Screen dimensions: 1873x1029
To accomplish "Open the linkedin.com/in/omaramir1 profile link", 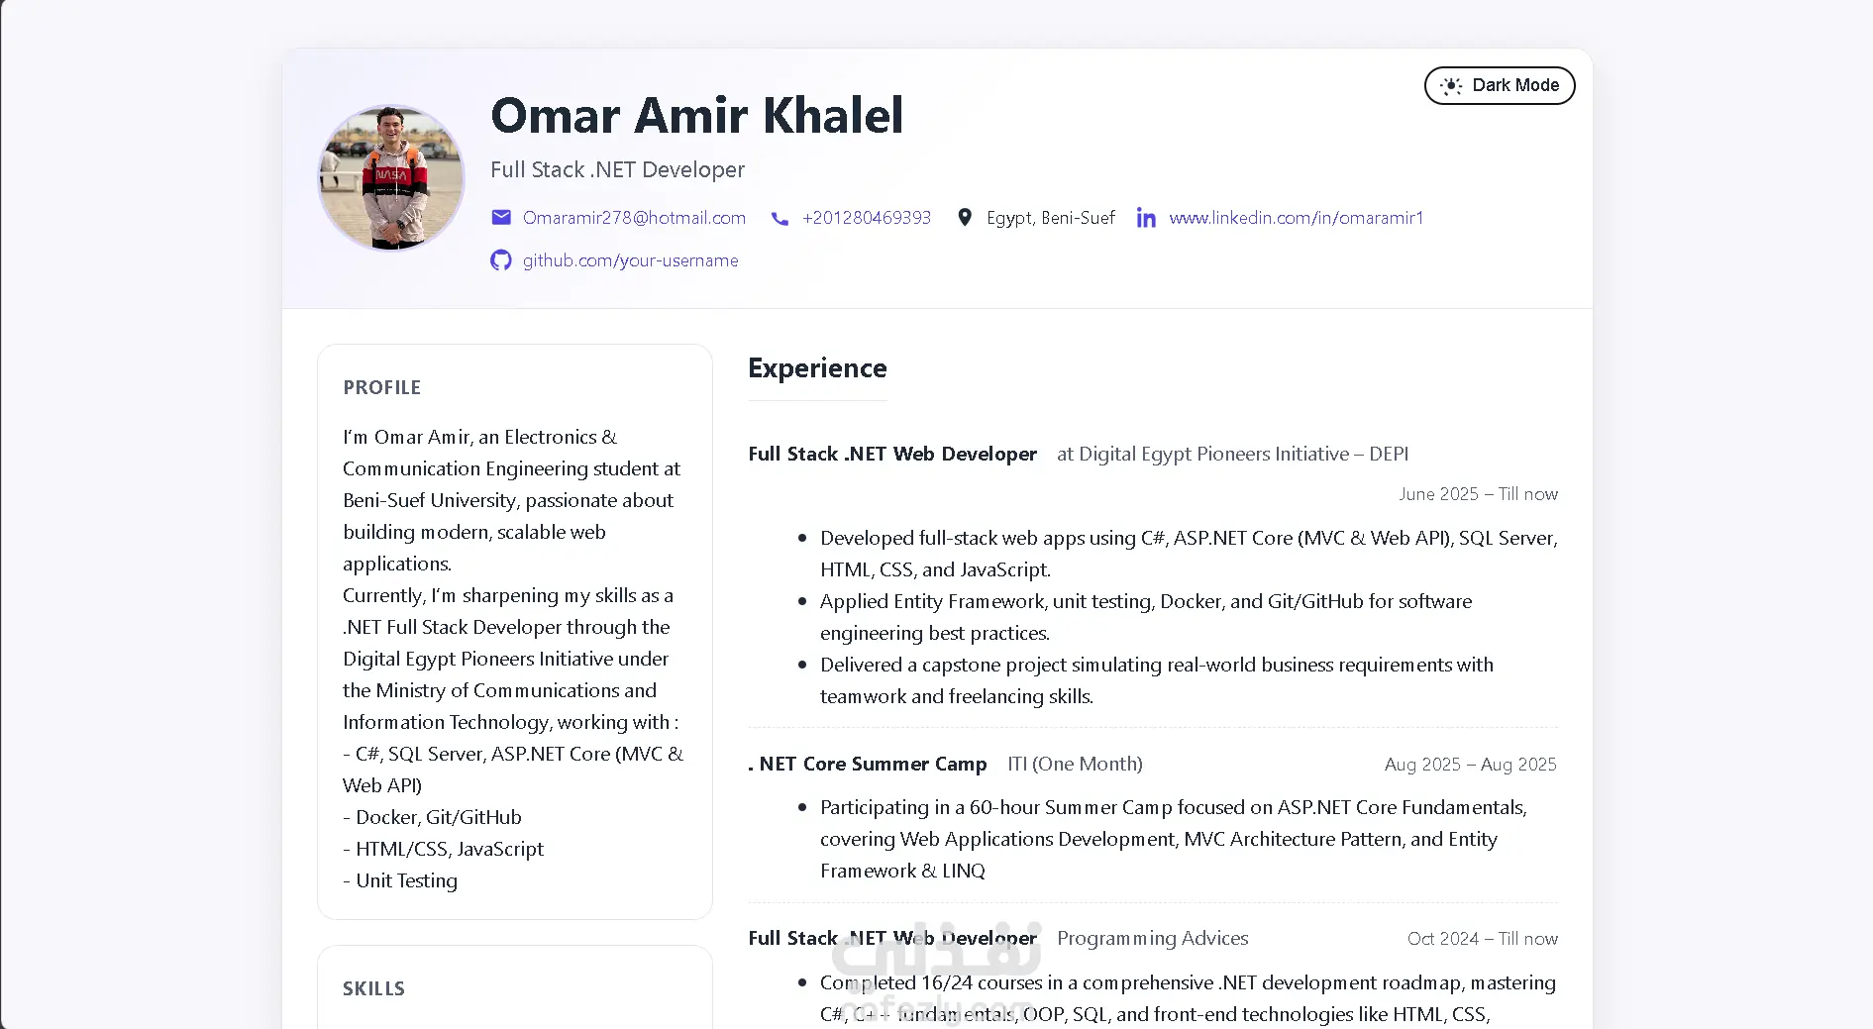I will coord(1296,218).
